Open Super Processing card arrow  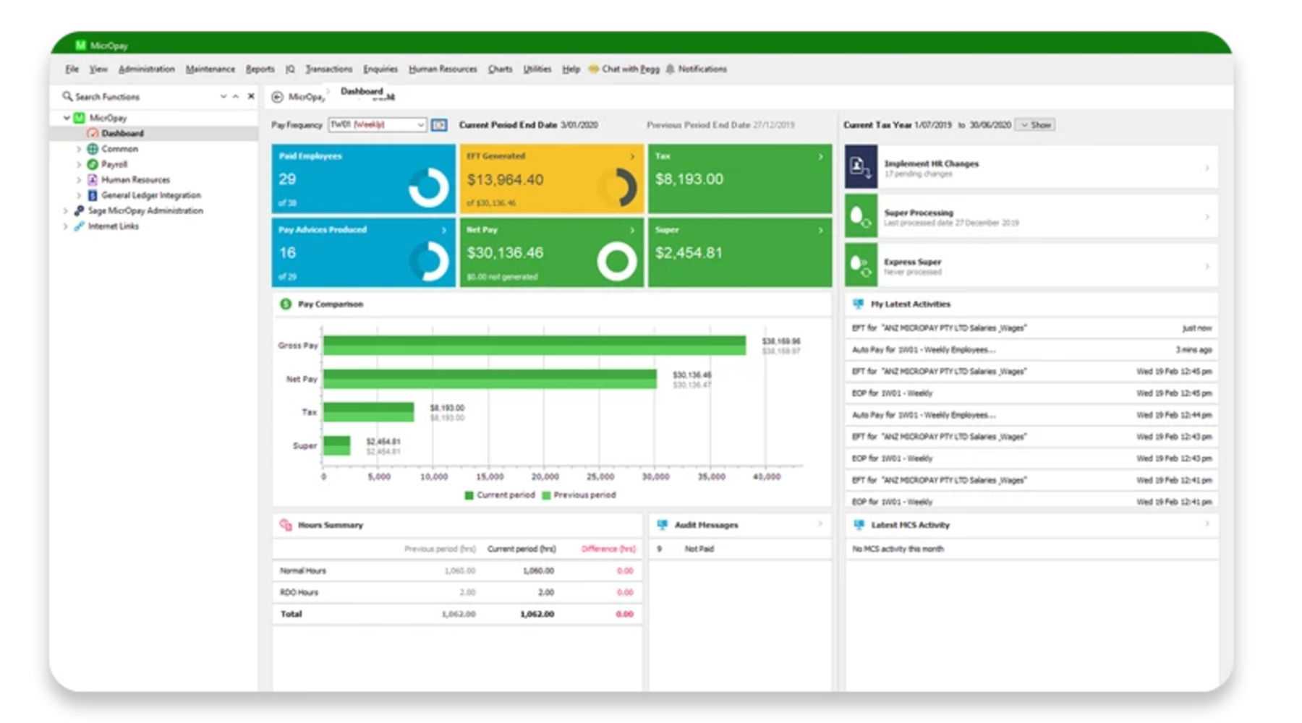(1207, 217)
